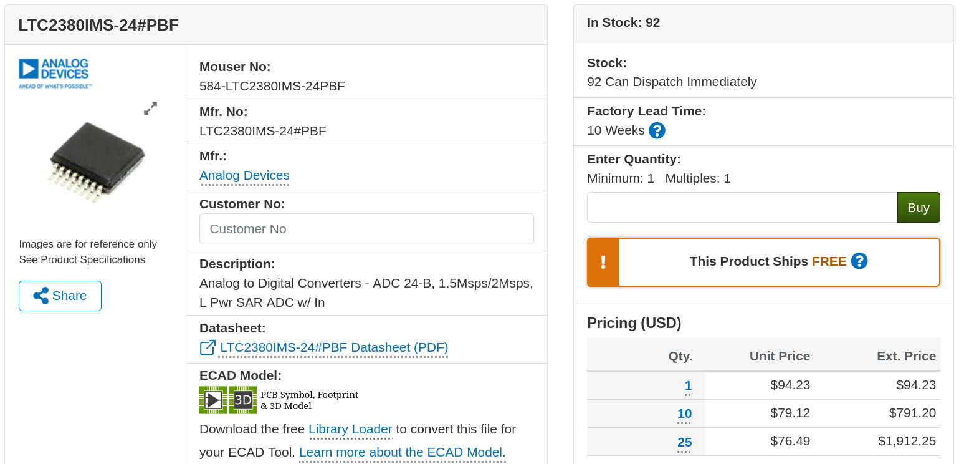Click '92 Can Dispatch Immediately' text
The image size is (964, 464).
[x=672, y=82]
